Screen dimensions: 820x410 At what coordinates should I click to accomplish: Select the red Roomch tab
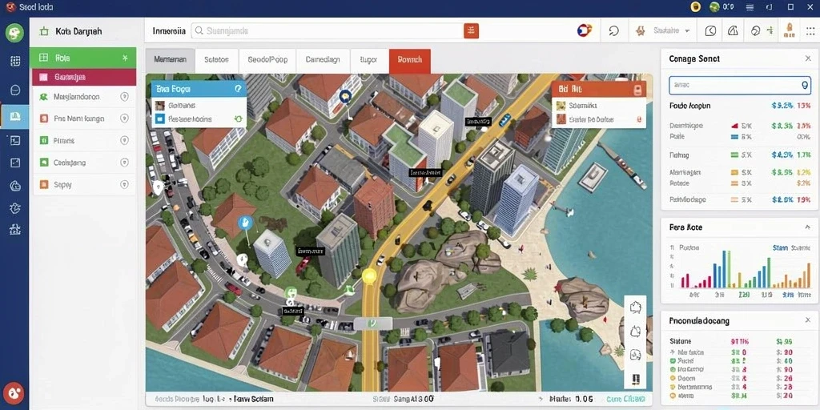pos(409,60)
